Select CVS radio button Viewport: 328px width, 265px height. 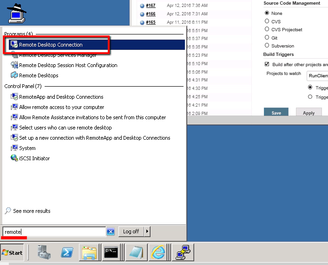coord(267,21)
